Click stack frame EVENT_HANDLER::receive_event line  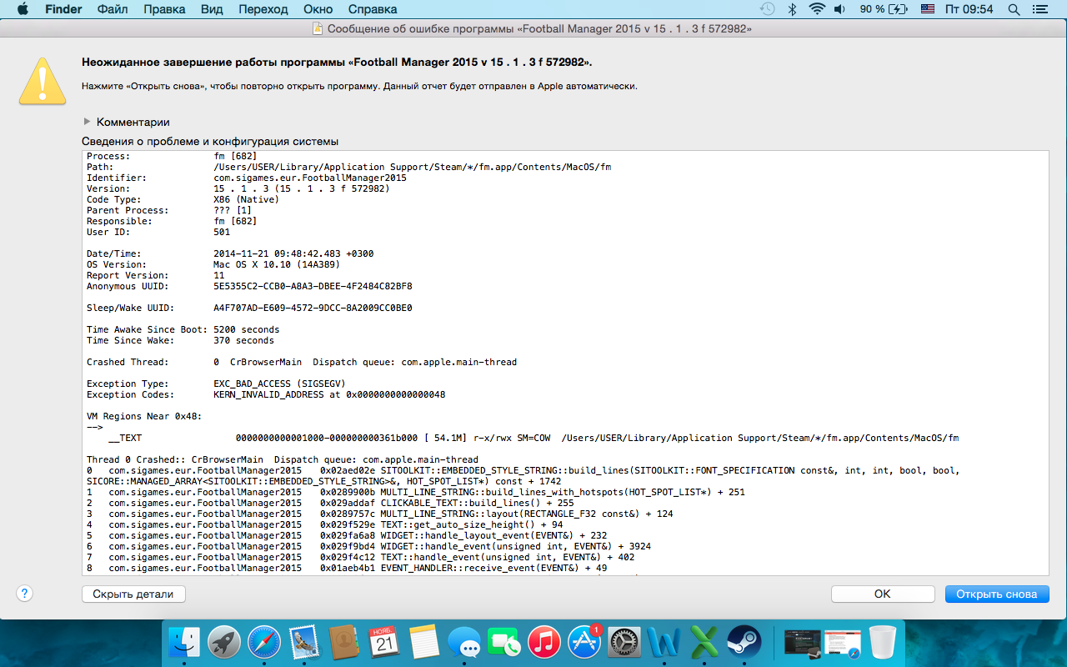(x=347, y=568)
